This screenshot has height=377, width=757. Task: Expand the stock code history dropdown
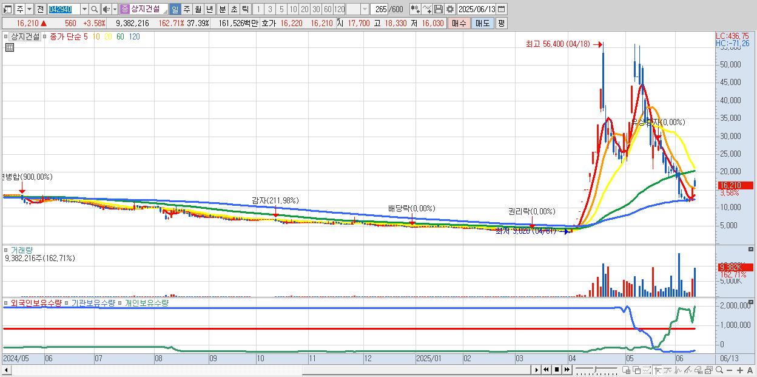(84, 9)
